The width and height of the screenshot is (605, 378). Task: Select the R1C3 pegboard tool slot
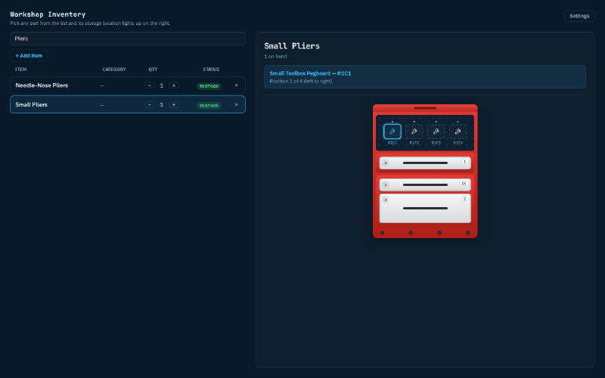(x=436, y=132)
